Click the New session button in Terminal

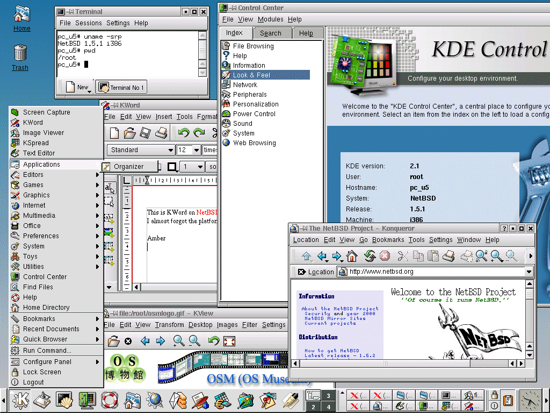point(78,87)
